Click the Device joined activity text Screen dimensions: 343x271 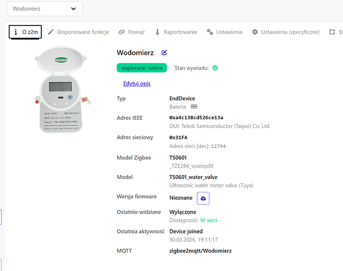coord(186,231)
